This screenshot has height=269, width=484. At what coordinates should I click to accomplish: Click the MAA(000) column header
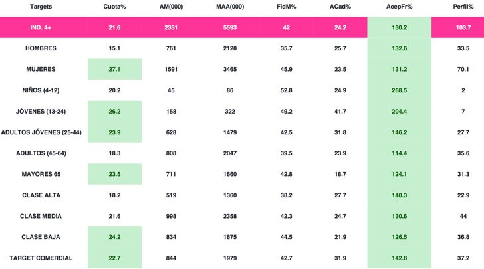point(231,6)
